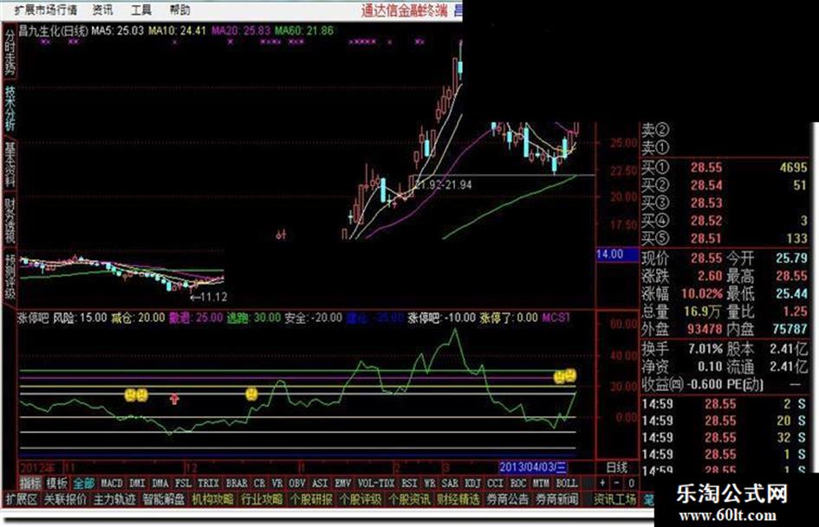Open the 资讯工场 bottom tab
Viewport: 819px width, 527px height.
click(x=614, y=499)
